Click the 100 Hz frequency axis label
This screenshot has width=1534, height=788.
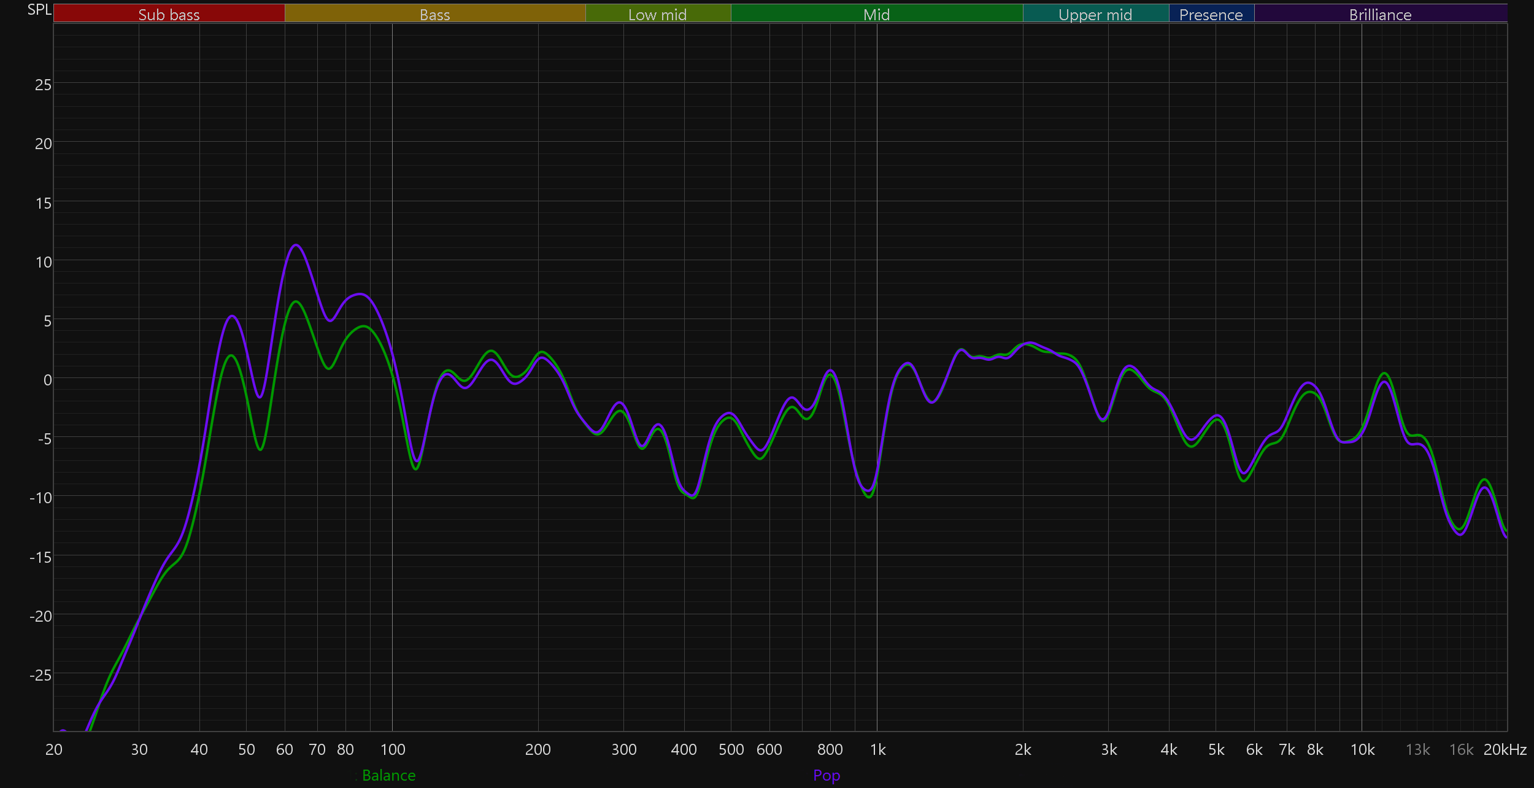393,749
